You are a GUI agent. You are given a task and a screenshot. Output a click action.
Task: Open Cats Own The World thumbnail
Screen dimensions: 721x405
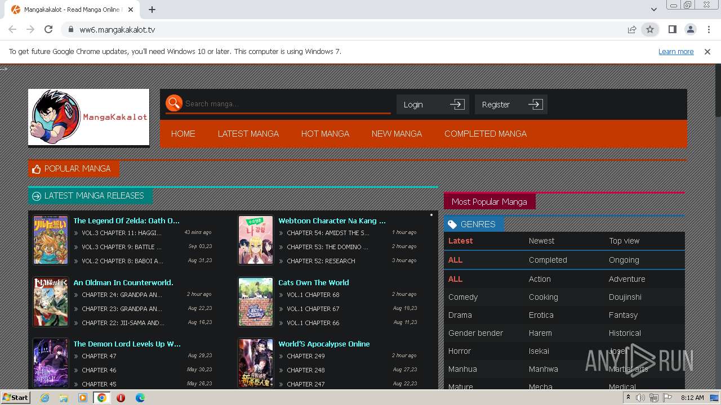click(256, 302)
